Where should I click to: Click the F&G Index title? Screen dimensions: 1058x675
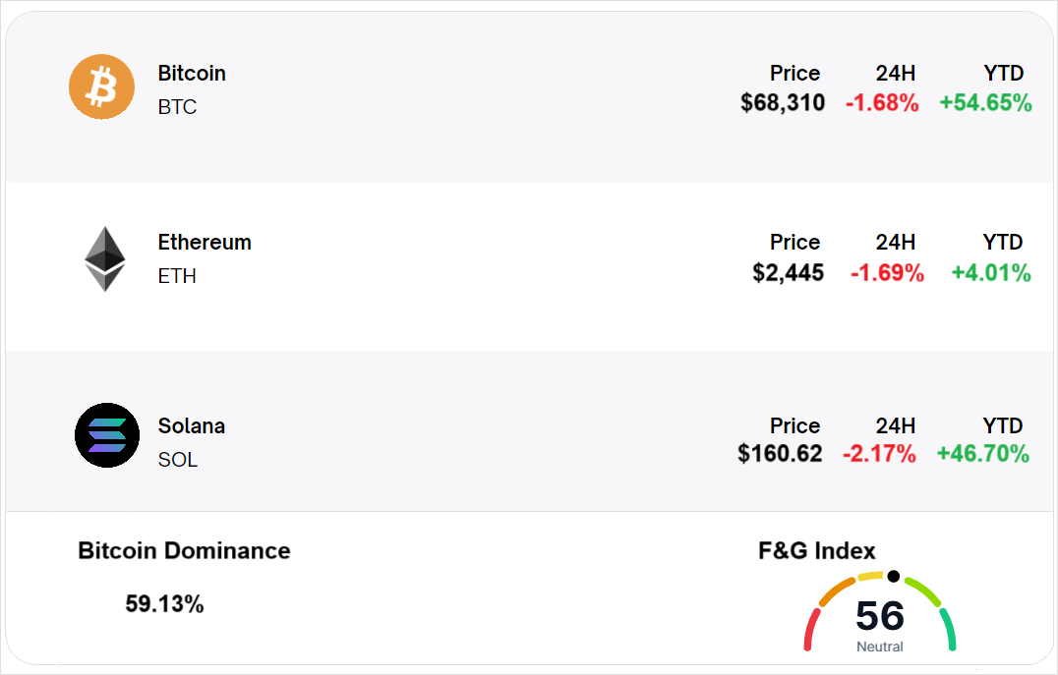click(x=816, y=551)
